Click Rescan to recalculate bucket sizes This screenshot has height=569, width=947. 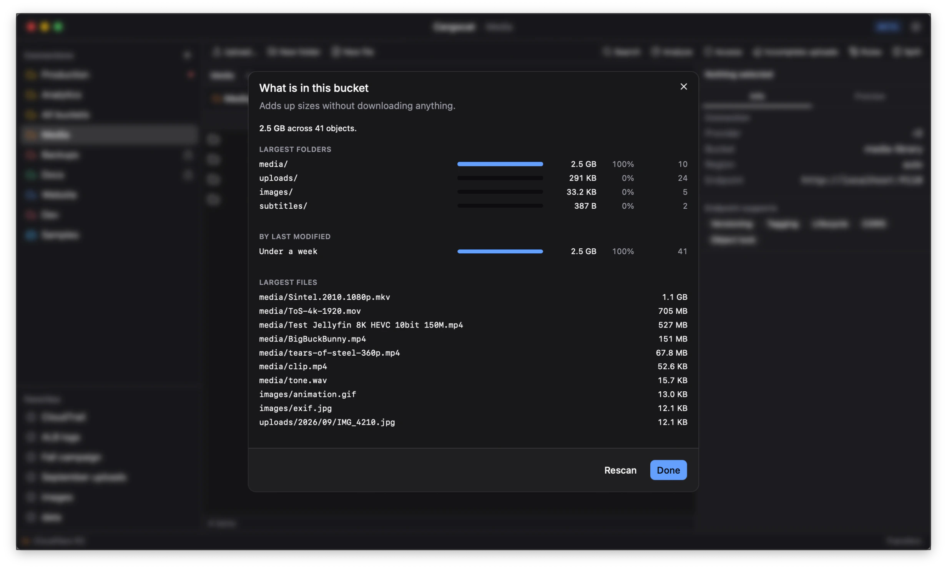620,470
